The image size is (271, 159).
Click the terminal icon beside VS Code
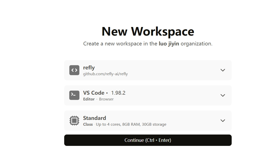pyautogui.click(x=74, y=95)
